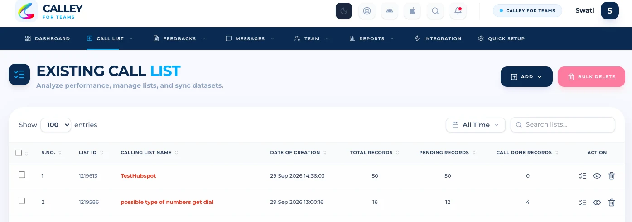Open the All Time date filter
632x222 pixels.
tap(476, 125)
